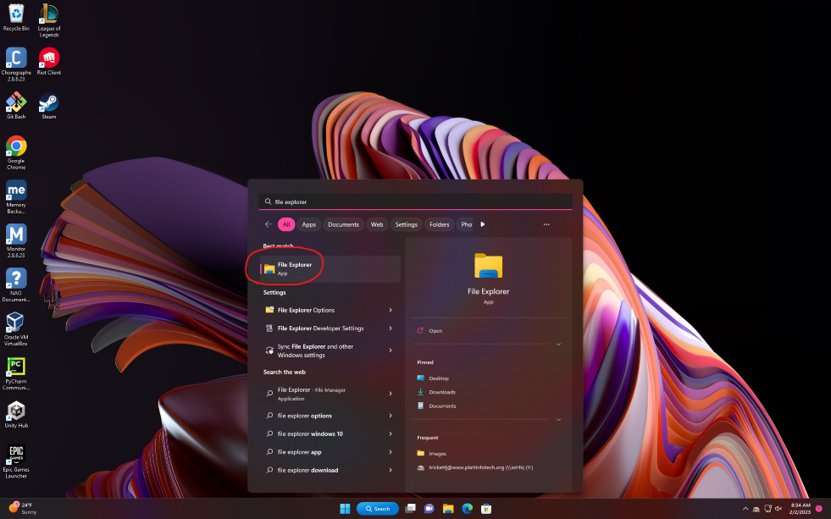Screen dimensions: 831x519
Task: Open Riot Client desktop icon
Action: pyautogui.click(x=49, y=61)
